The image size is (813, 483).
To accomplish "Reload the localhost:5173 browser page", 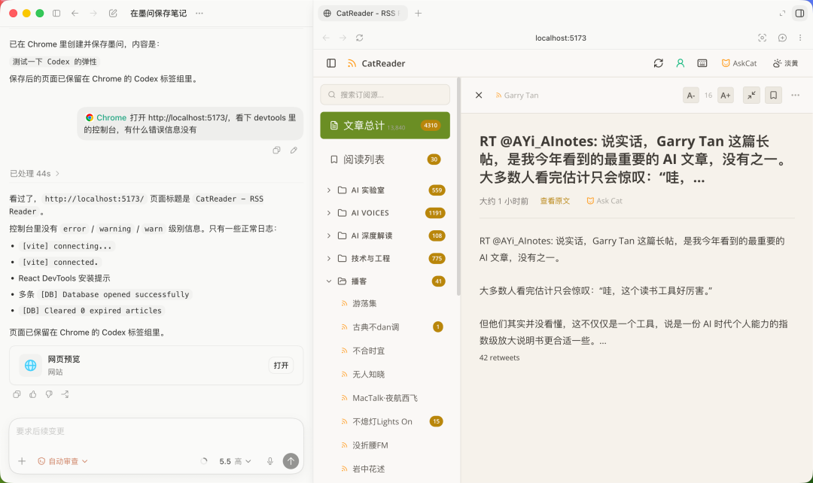I will [359, 38].
